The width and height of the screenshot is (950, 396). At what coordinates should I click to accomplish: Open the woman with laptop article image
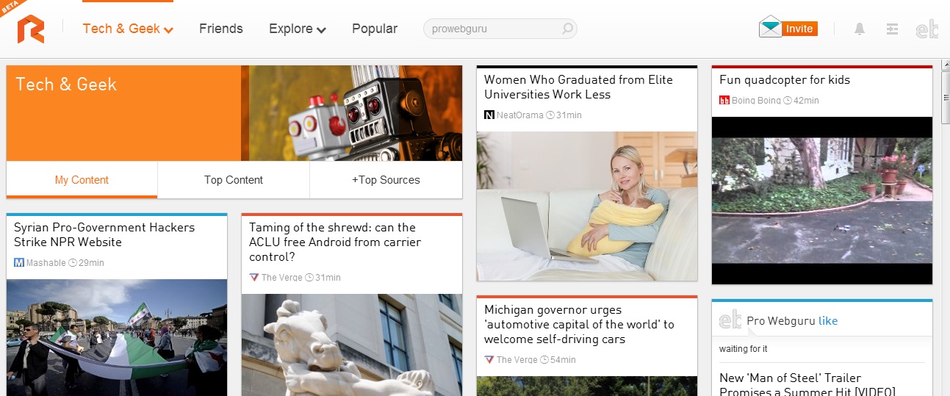[586, 206]
